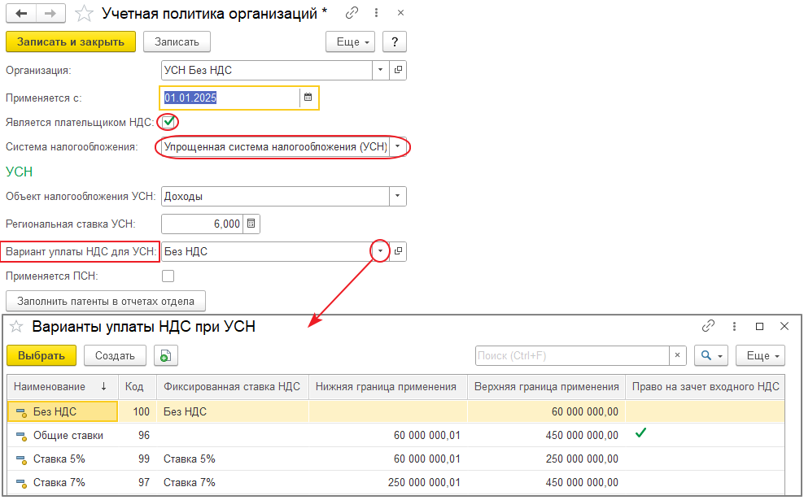
Task: Open magnifier search options button
Action: point(711,355)
